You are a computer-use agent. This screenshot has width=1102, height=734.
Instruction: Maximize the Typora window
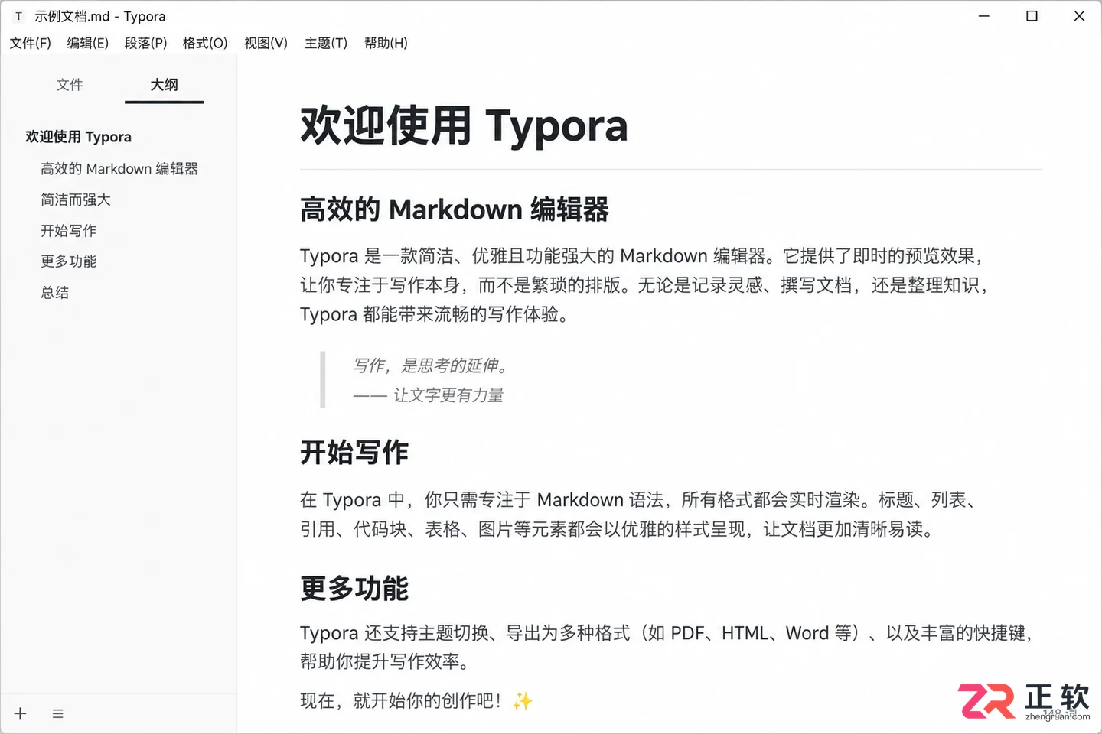[1032, 16]
